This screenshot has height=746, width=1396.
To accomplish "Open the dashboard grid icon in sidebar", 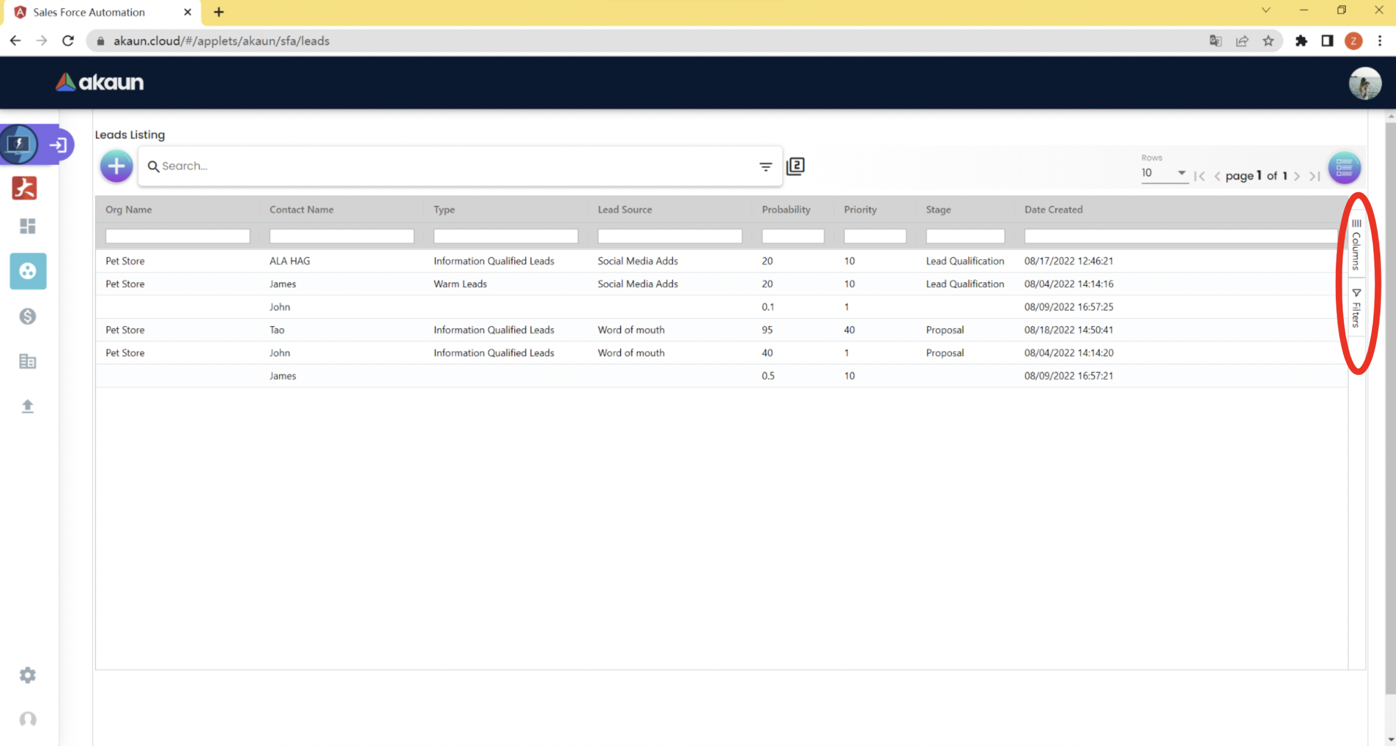I will pyautogui.click(x=27, y=226).
